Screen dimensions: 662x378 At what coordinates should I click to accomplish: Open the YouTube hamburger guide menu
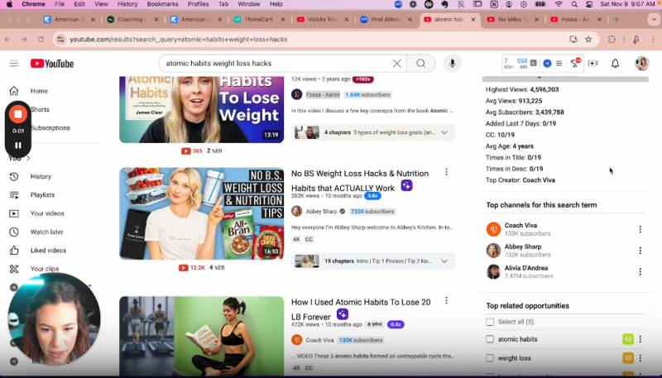point(14,64)
